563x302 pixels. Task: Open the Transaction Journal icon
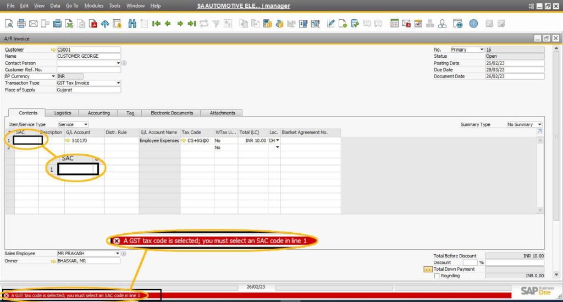(x=303, y=24)
